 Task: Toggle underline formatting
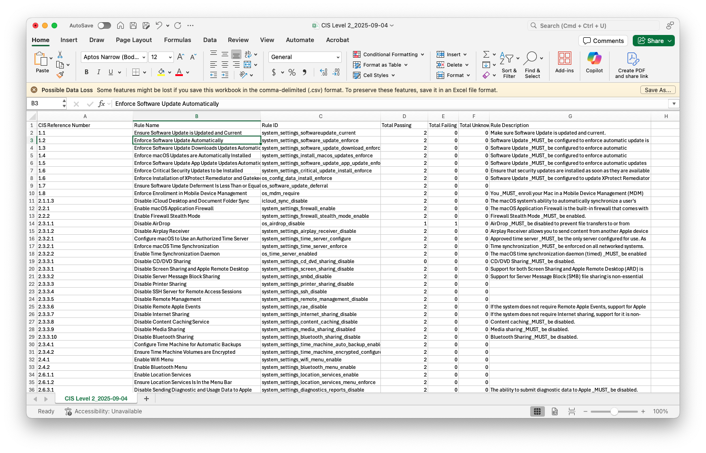coord(111,72)
